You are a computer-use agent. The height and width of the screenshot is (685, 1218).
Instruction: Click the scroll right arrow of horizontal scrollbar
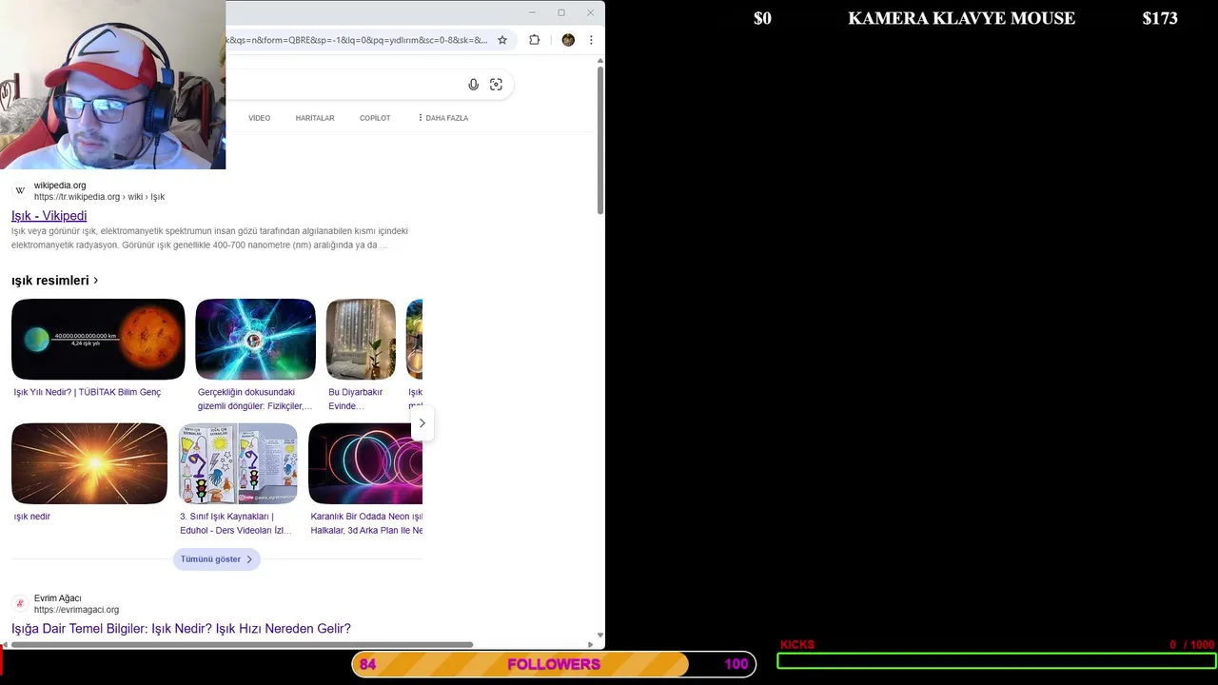coord(593,644)
